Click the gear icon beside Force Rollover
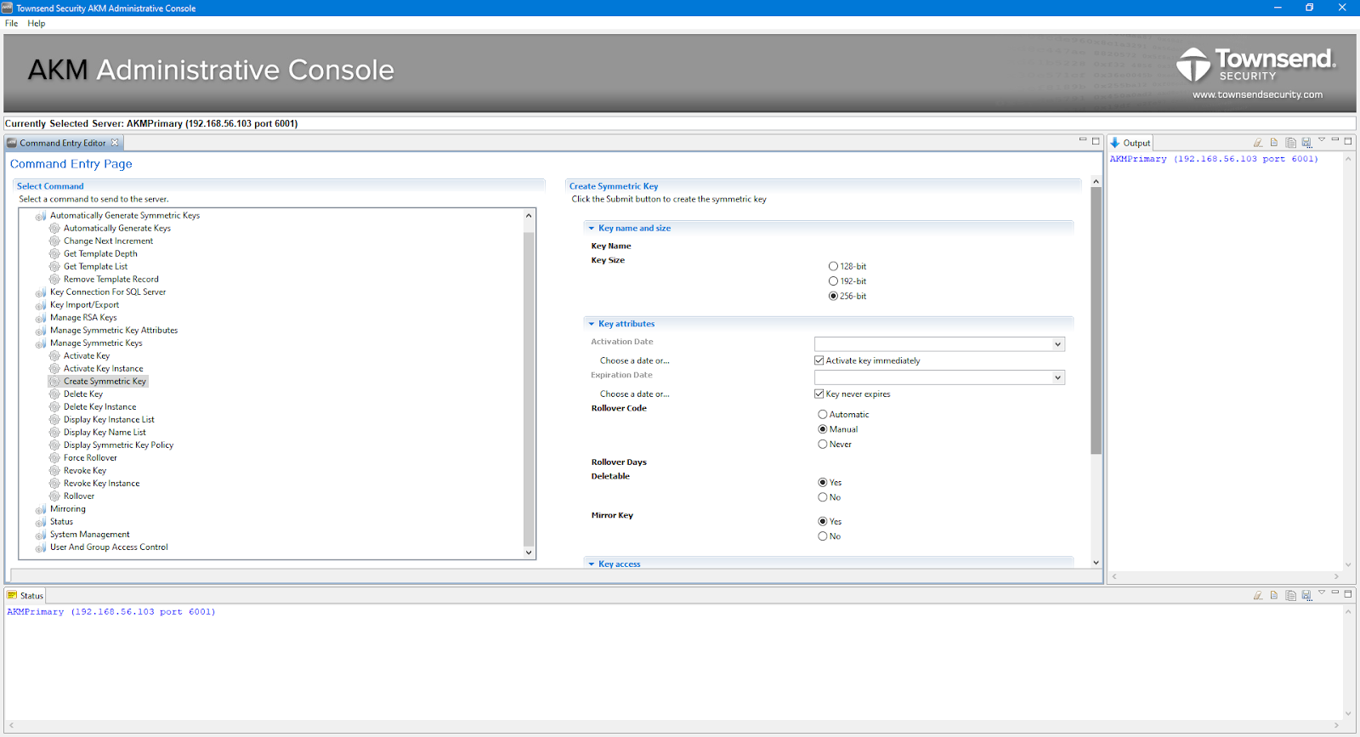The image size is (1360, 737). pos(54,458)
